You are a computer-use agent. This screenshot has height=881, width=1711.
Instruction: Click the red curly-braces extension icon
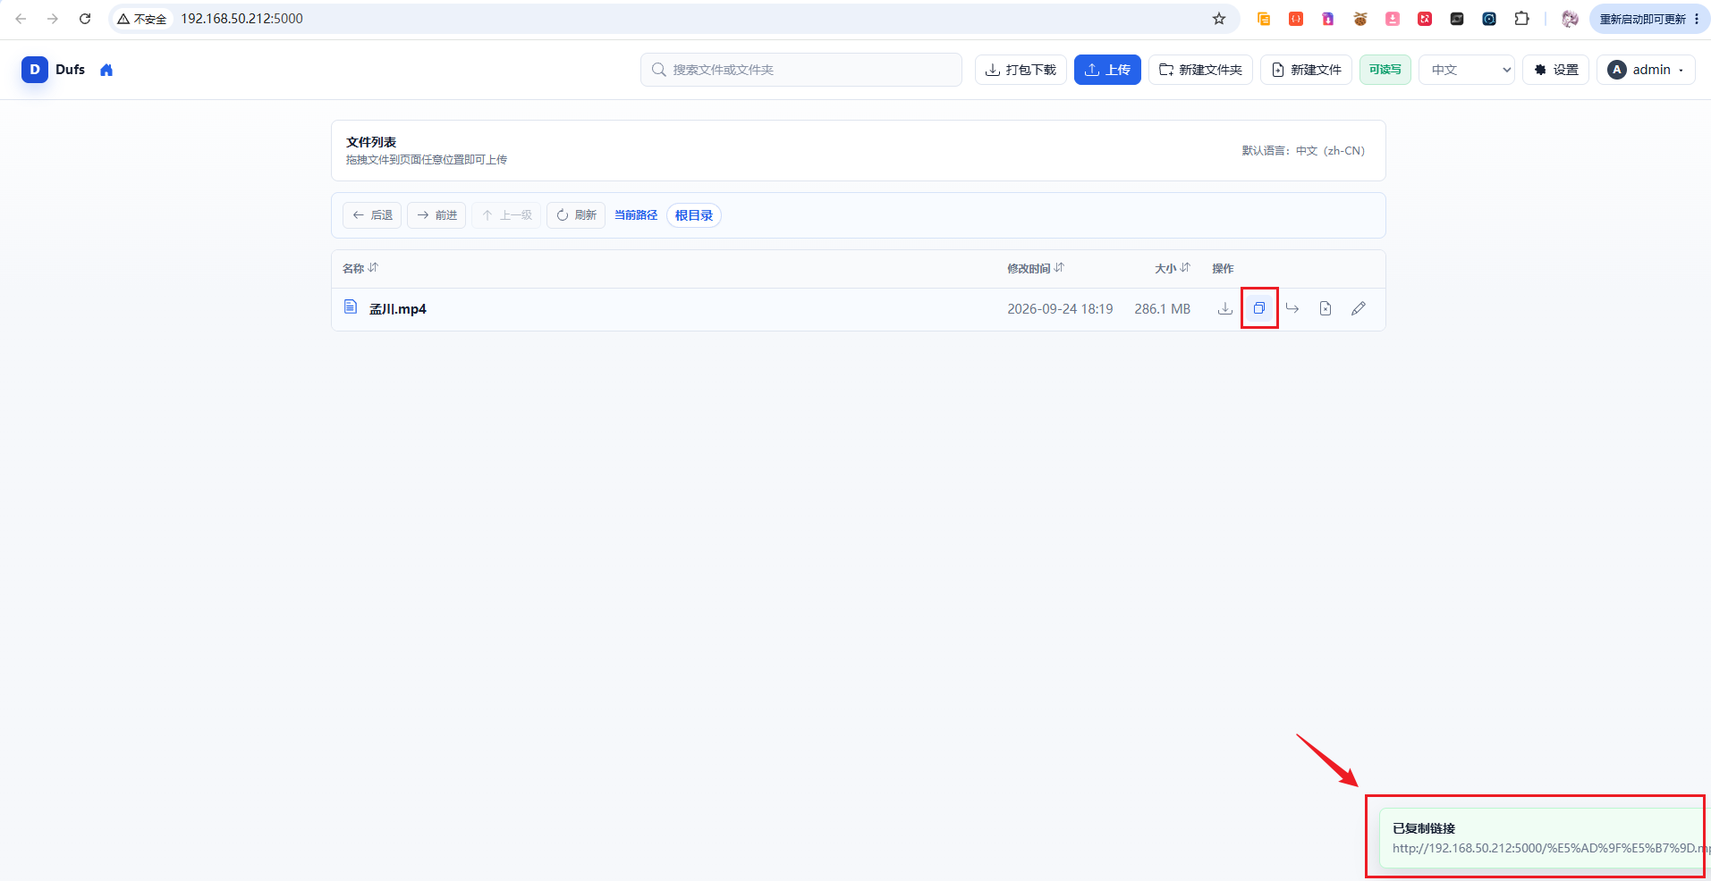[x=1296, y=19]
